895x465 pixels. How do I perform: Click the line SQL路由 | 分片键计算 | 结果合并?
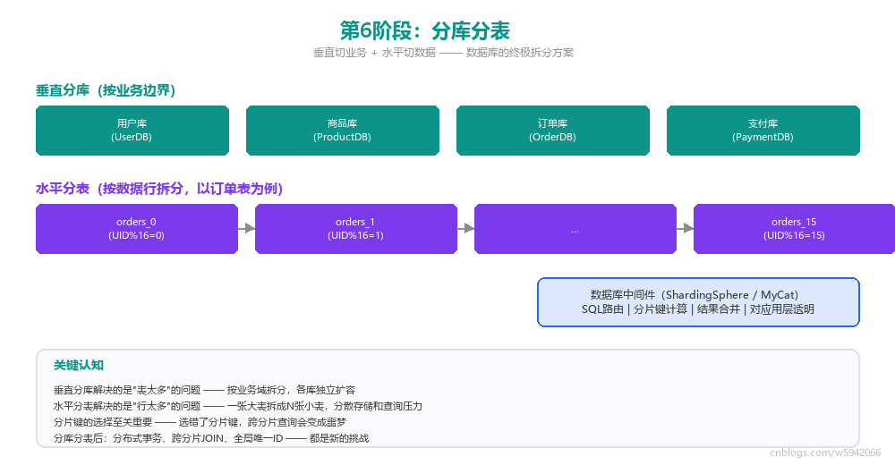698,309
